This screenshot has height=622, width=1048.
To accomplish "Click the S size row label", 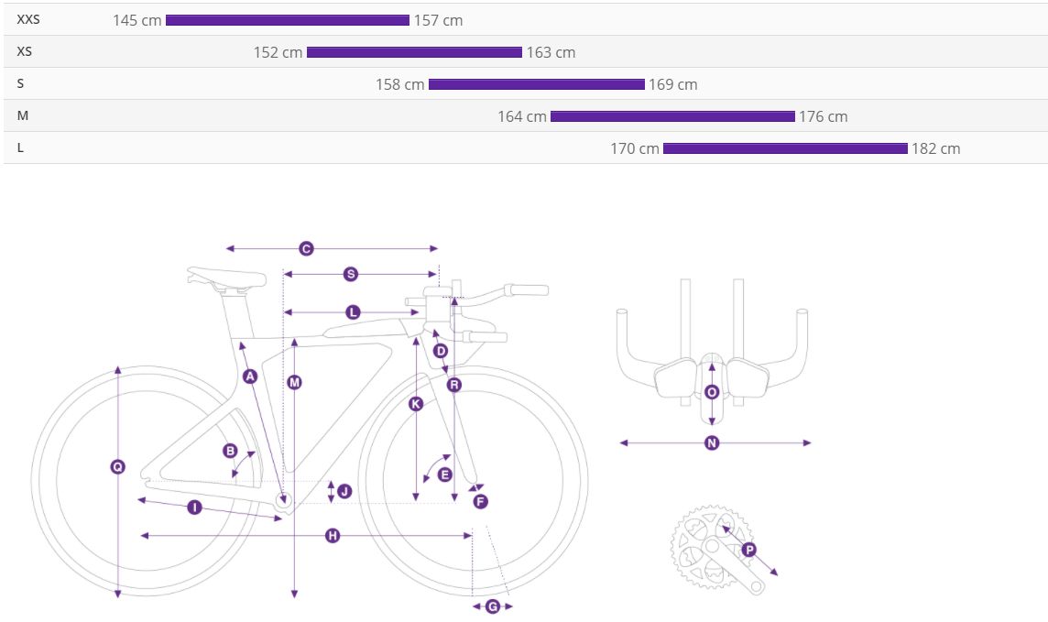I will [x=20, y=84].
